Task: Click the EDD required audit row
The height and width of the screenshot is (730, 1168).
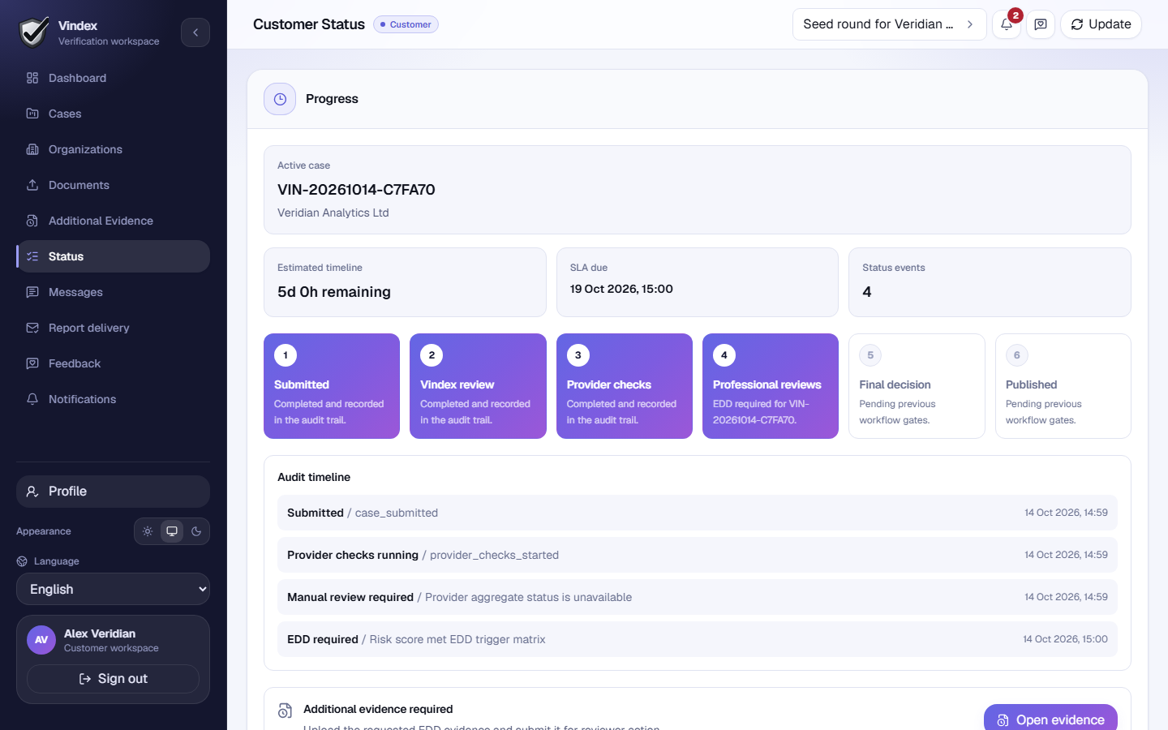Action: coord(698,639)
